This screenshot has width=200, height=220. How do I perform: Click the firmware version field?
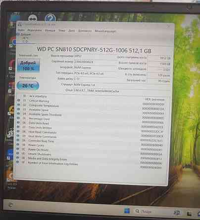coord(95,56)
